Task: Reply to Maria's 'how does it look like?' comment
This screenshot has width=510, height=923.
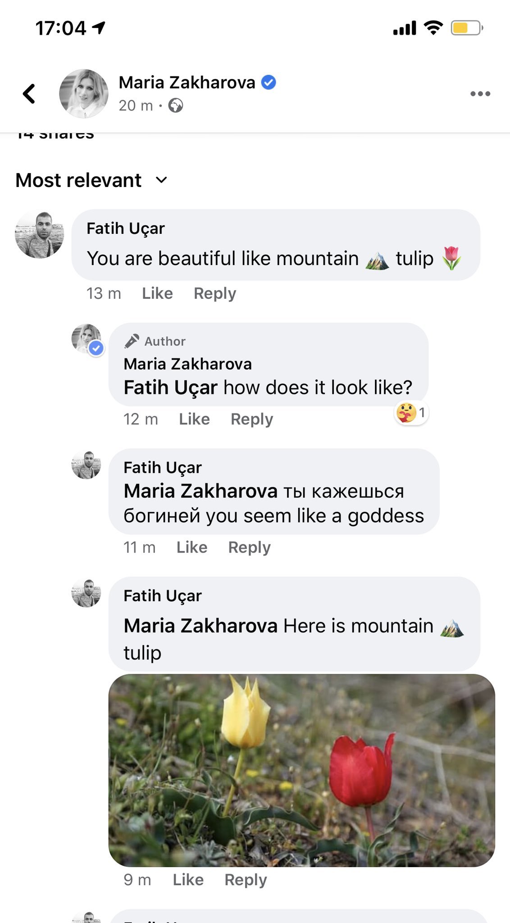Action: pos(252,419)
